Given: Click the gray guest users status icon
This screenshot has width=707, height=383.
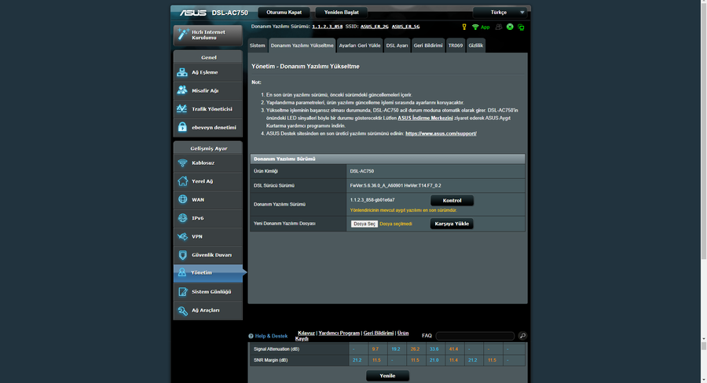Looking at the screenshot, I should point(499,27).
